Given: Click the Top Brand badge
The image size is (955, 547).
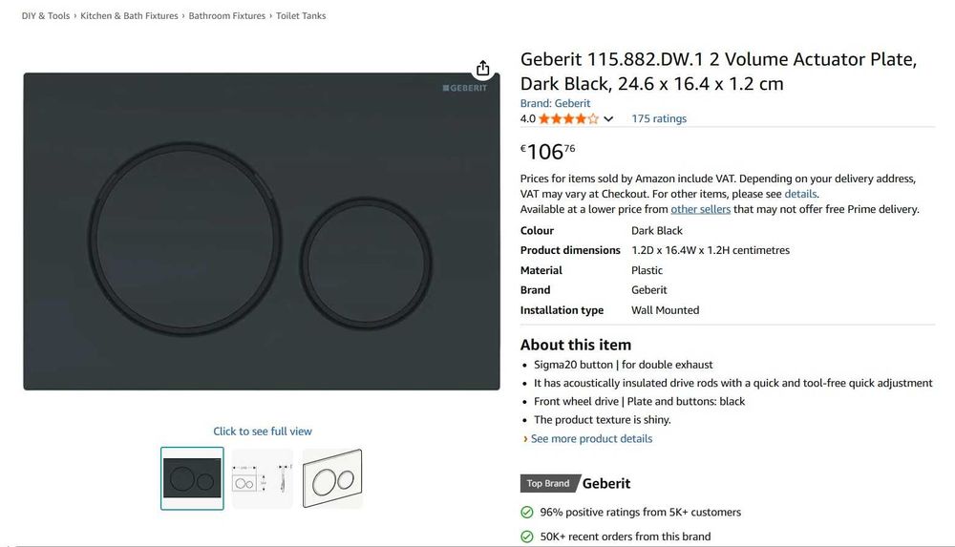Looking at the screenshot, I should (x=548, y=483).
